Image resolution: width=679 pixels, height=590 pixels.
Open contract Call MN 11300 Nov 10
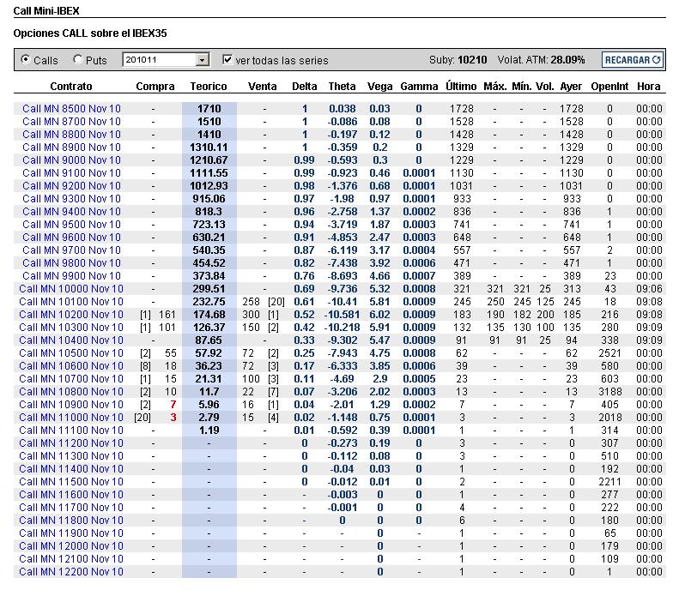coord(71,456)
